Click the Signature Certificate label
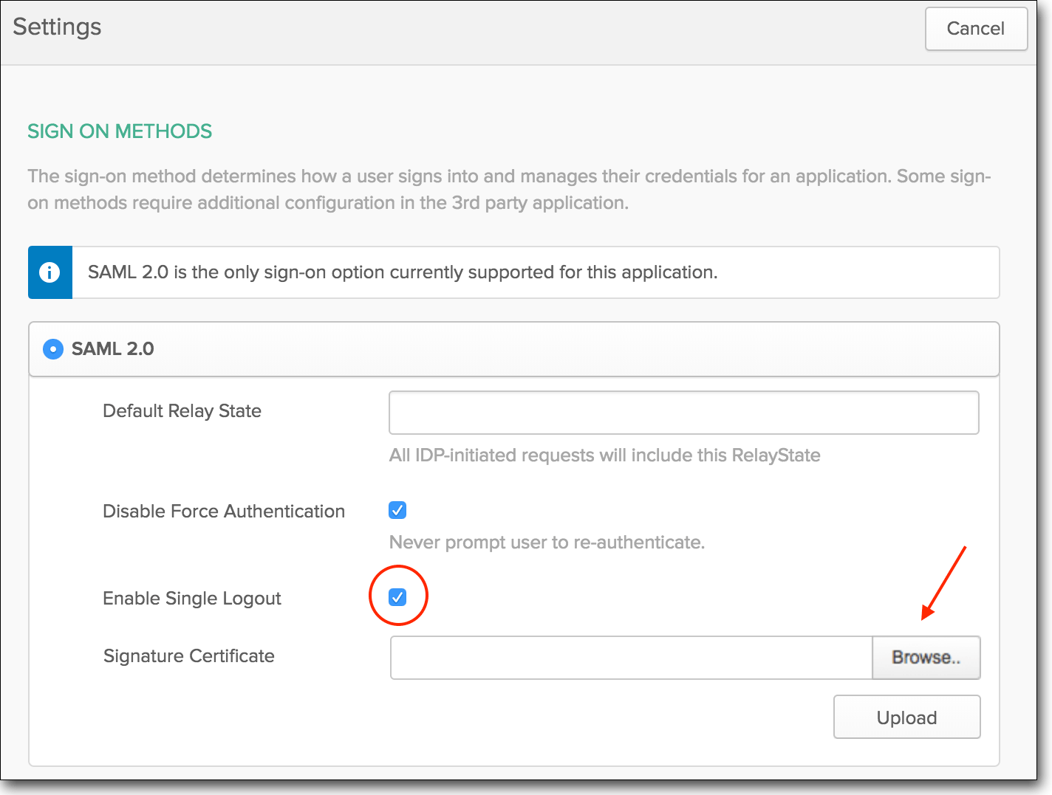This screenshot has height=795, width=1052. click(189, 656)
